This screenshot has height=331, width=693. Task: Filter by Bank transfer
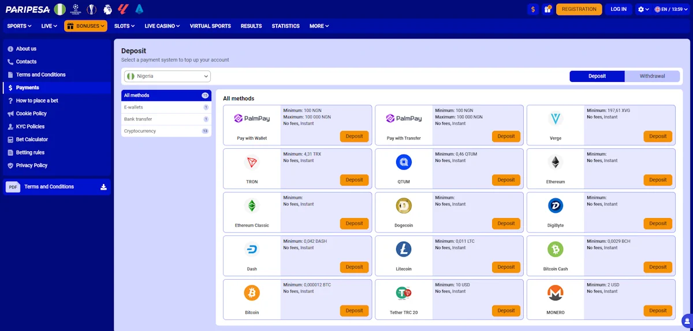click(x=166, y=119)
